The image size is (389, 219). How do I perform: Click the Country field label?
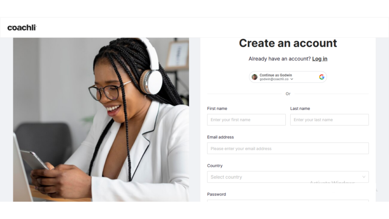tap(215, 166)
